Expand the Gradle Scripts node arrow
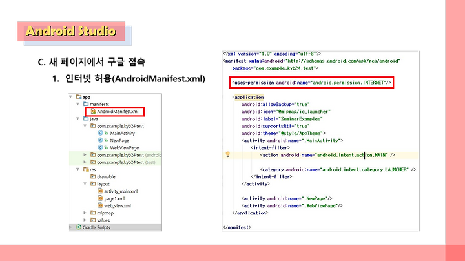 [70, 227]
